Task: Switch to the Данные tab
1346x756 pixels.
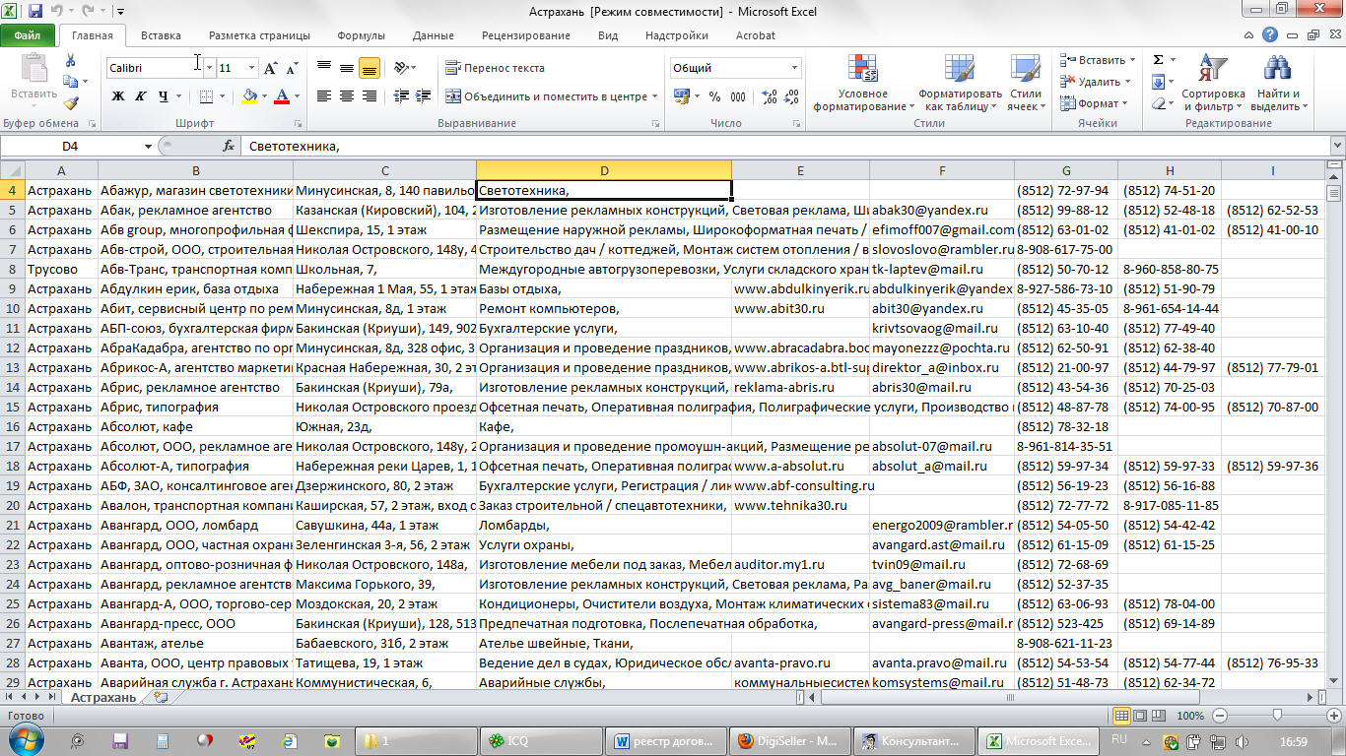Action: pyautogui.click(x=434, y=35)
